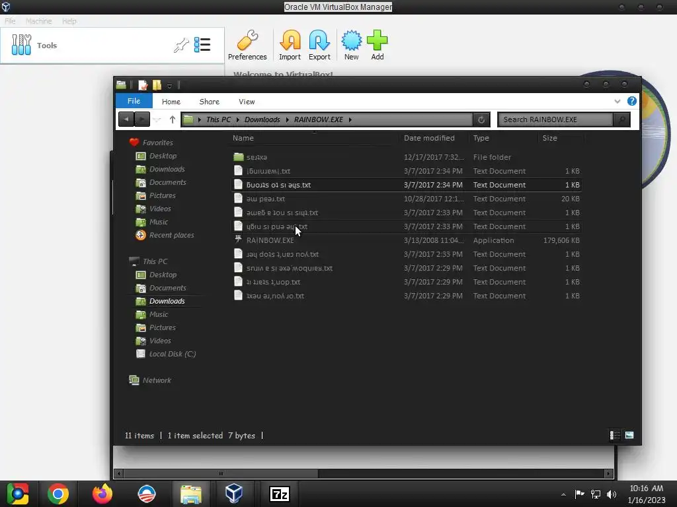The height and width of the screenshot is (507, 677).
Task: Click the taskbar clock showing 10:16 AM
Action: click(x=647, y=494)
